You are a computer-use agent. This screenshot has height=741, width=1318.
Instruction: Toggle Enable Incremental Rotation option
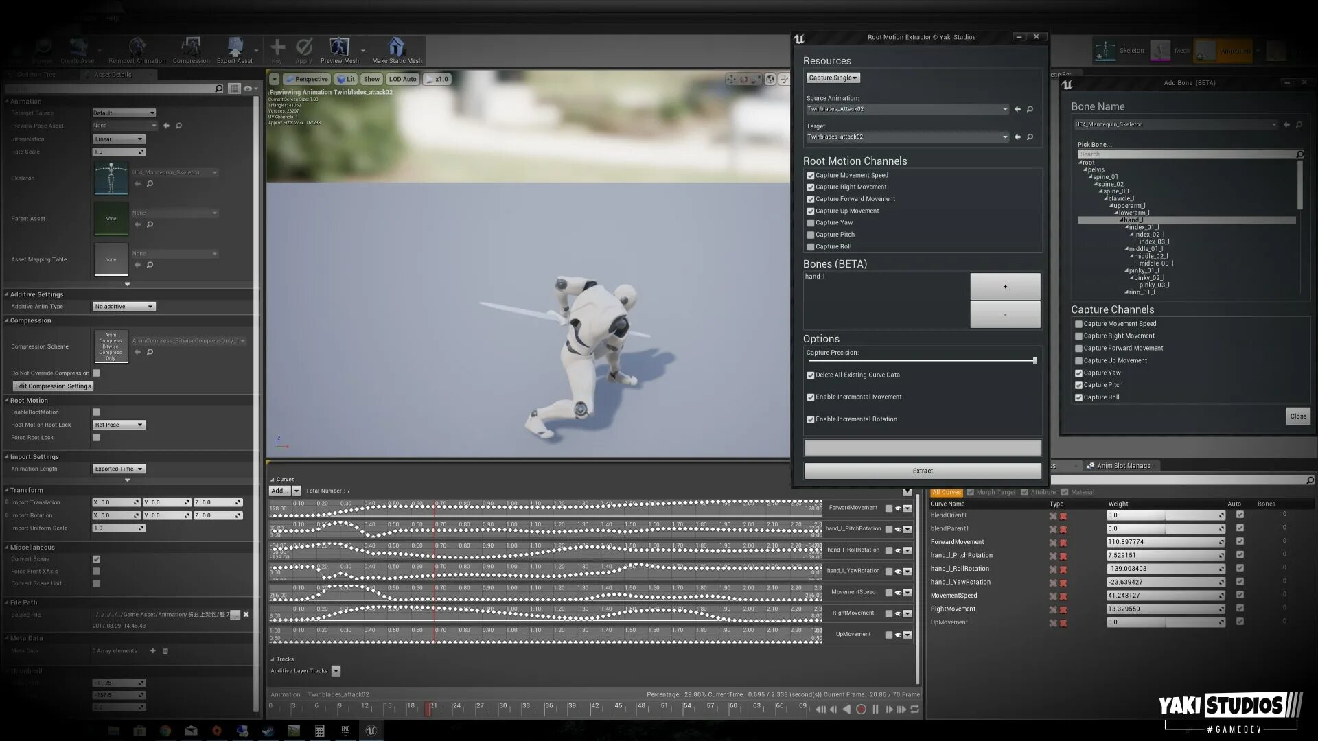coord(811,419)
